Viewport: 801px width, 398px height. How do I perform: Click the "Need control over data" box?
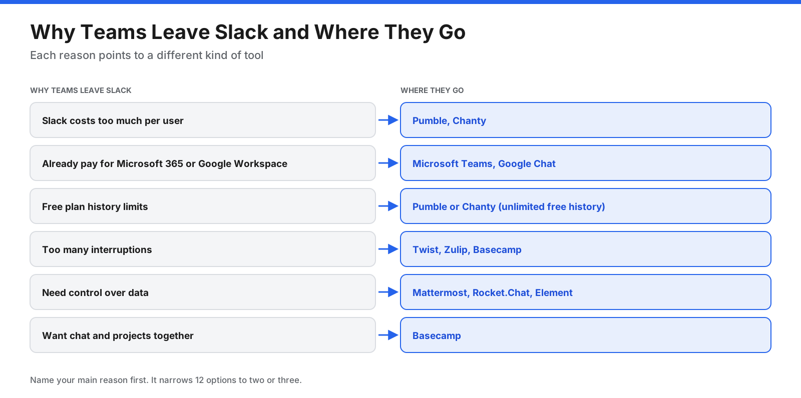[203, 292]
